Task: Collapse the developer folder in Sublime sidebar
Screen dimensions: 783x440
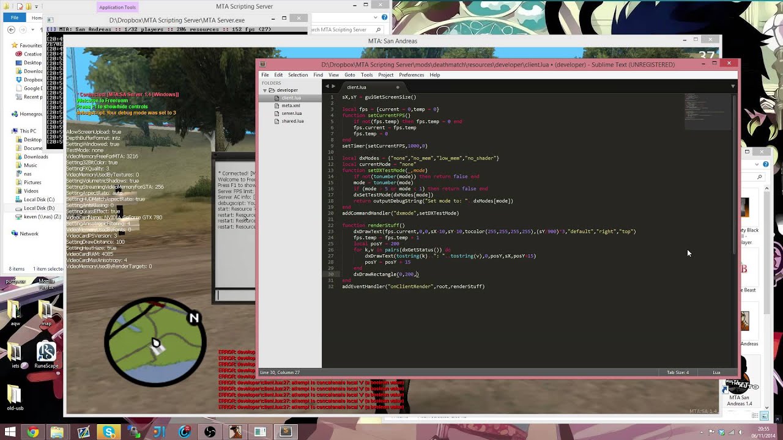Action: (265, 90)
